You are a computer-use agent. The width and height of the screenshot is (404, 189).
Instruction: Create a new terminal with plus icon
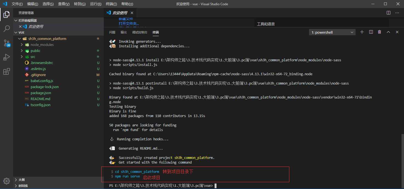pyautogui.click(x=362, y=32)
